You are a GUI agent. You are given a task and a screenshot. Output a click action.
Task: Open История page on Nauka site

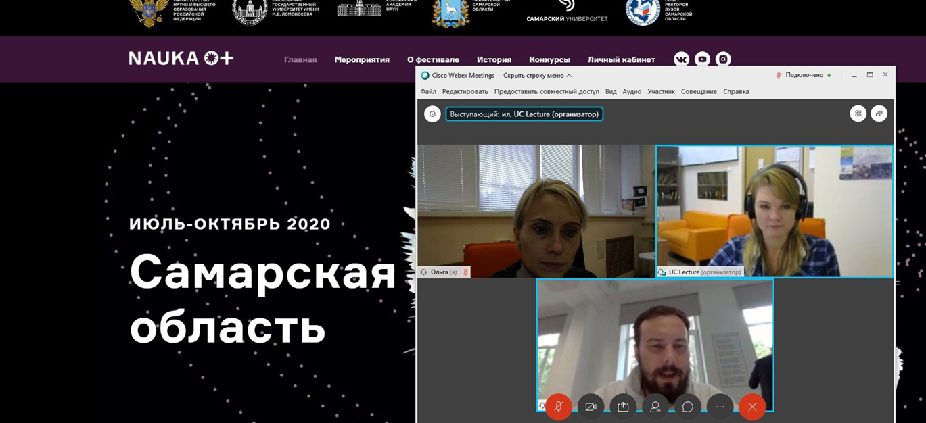[494, 59]
